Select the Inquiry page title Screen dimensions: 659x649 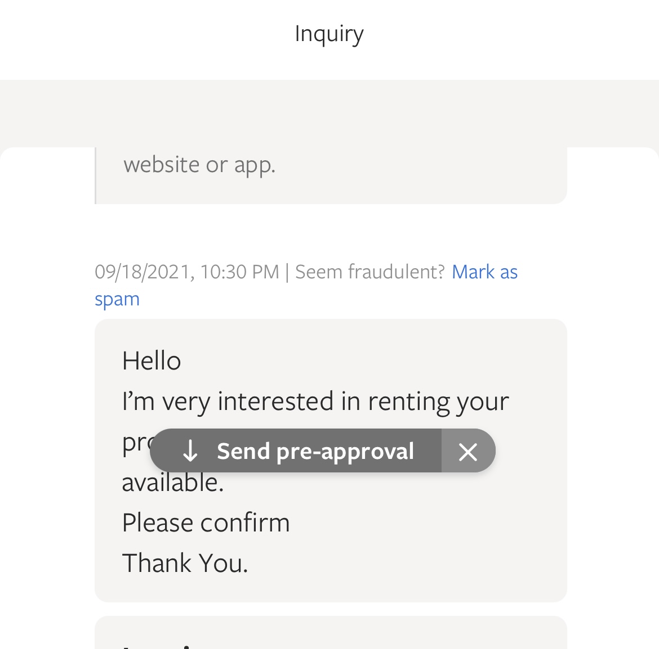pyautogui.click(x=329, y=34)
